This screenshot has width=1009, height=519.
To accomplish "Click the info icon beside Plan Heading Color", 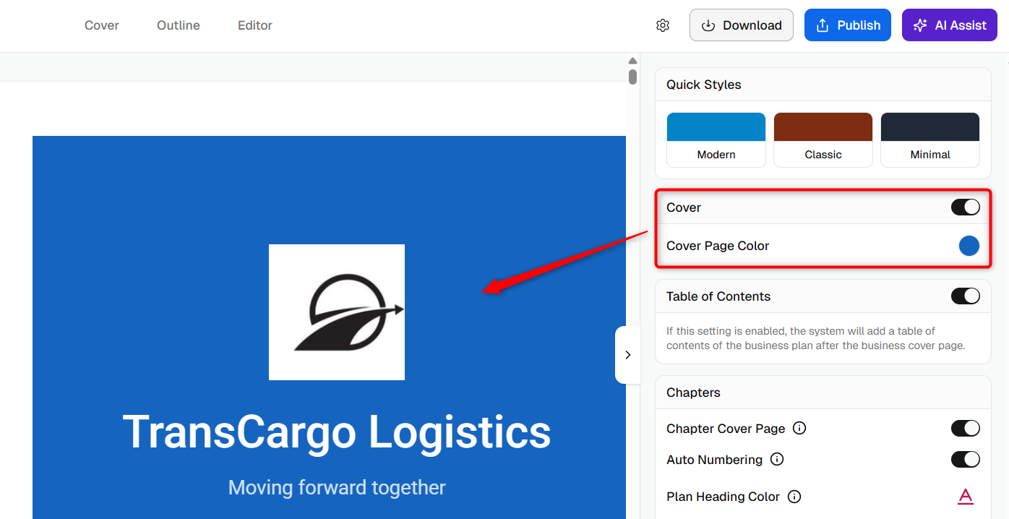I will click(794, 497).
